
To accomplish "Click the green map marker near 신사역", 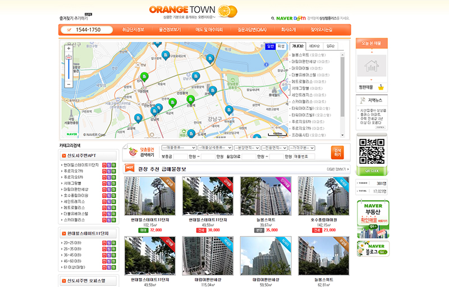I will point(144,77).
